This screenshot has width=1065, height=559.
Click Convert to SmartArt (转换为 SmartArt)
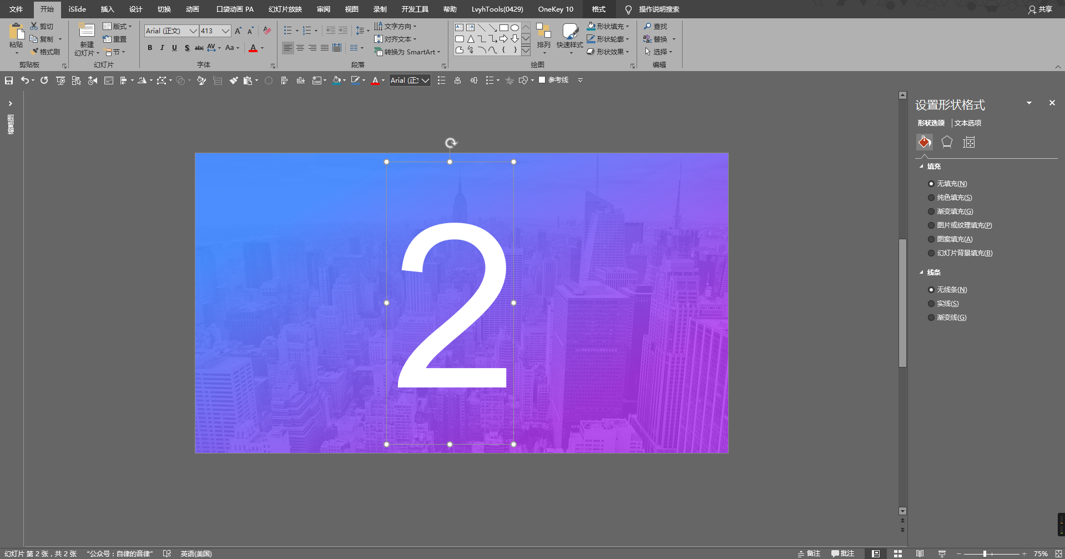(407, 52)
